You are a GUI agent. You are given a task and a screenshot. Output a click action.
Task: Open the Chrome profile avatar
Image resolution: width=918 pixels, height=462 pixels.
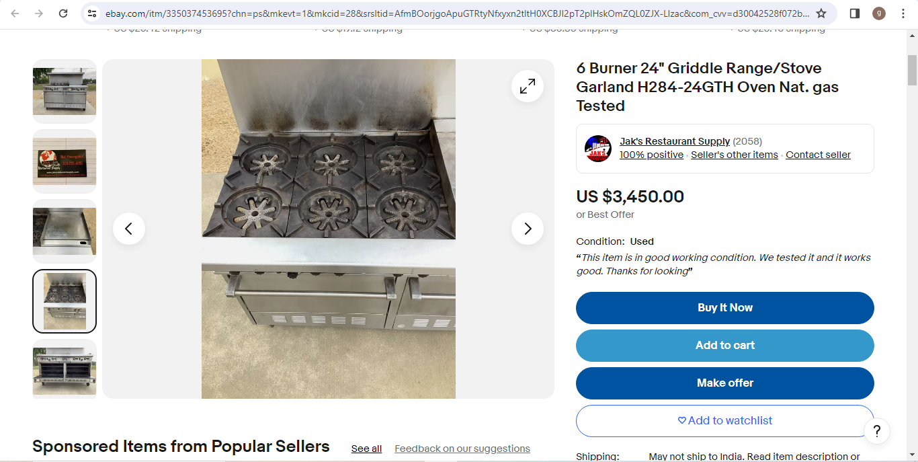coord(879,13)
